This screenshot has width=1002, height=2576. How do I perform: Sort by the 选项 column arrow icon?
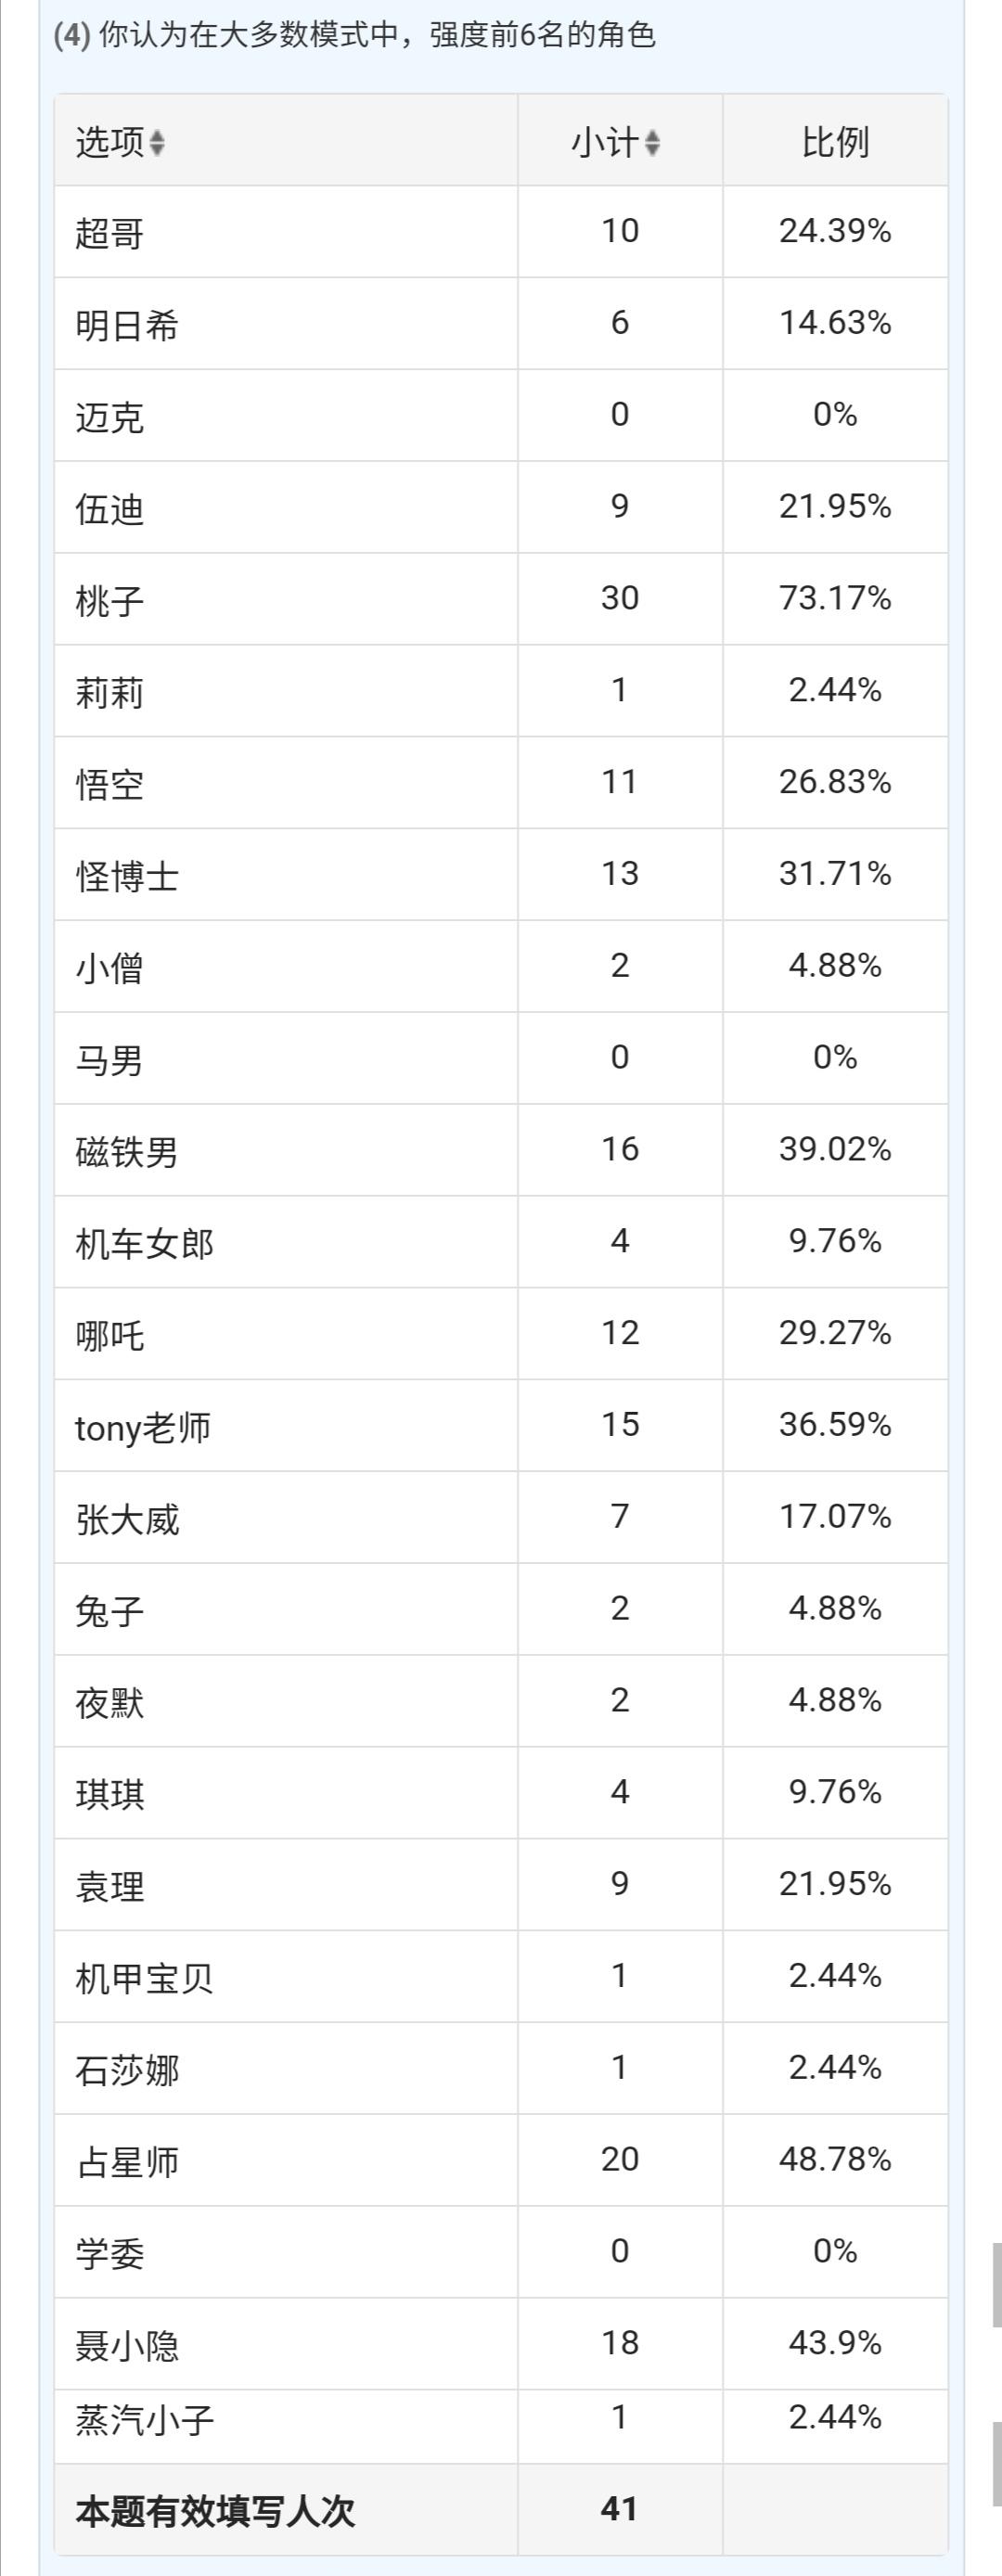pyautogui.click(x=157, y=143)
